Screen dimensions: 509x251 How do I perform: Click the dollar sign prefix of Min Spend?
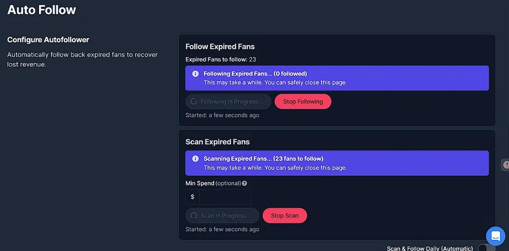(192, 197)
